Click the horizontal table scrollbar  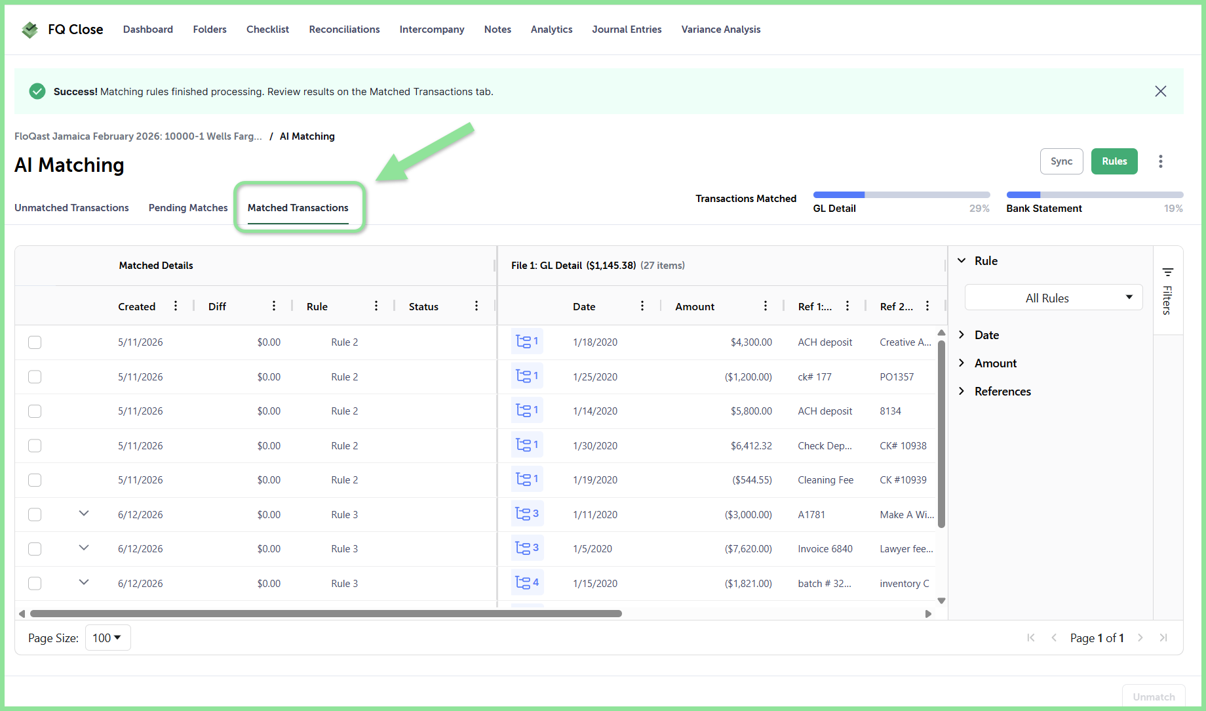coord(326,614)
